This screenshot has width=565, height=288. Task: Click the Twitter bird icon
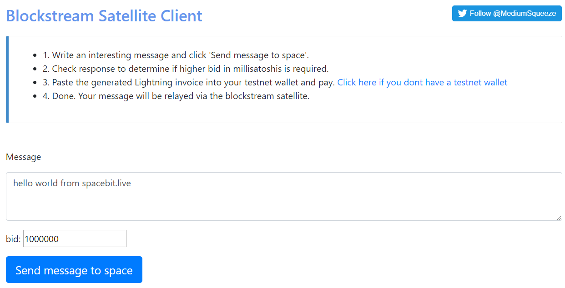click(462, 14)
